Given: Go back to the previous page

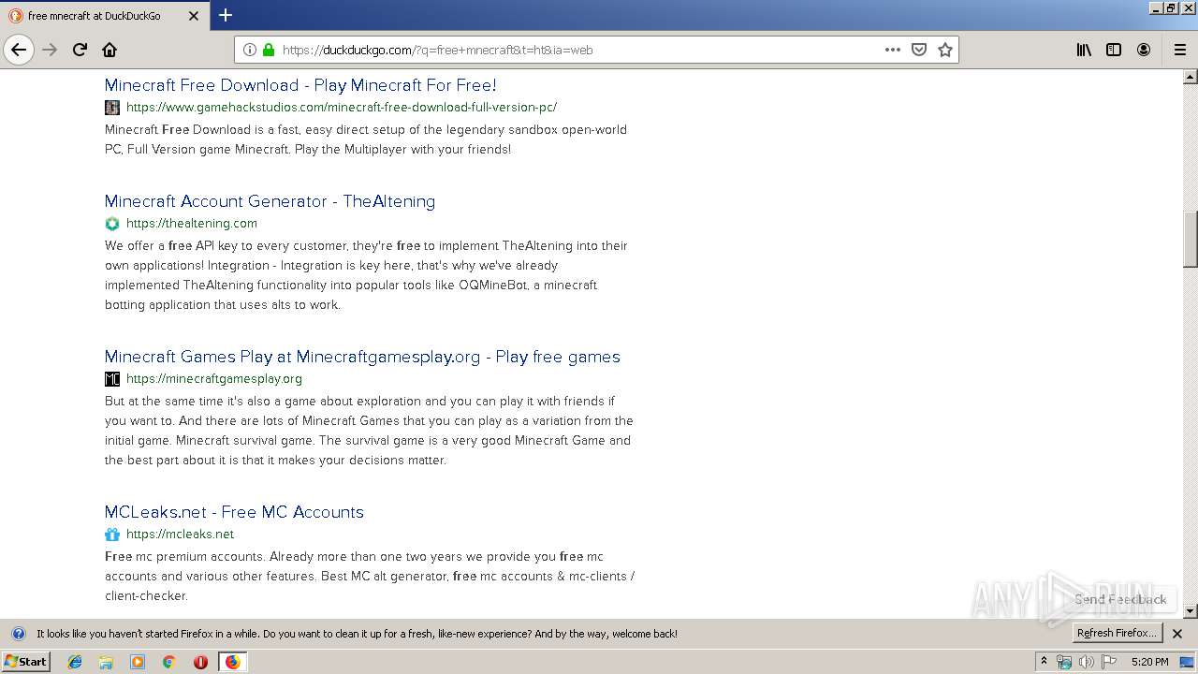Looking at the screenshot, I should [19, 50].
